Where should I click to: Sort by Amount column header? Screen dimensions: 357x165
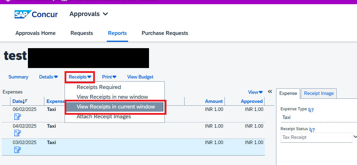pos(214,101)
